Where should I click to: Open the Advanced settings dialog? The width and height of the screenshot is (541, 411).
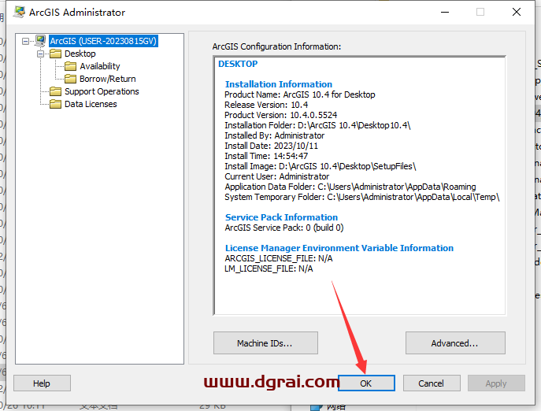[x=455, y=343]
